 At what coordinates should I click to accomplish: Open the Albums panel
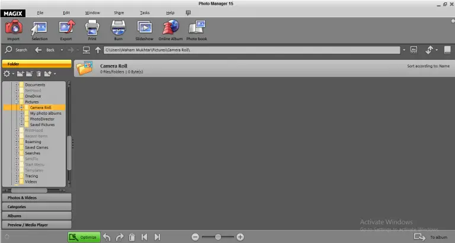[37, 215]
